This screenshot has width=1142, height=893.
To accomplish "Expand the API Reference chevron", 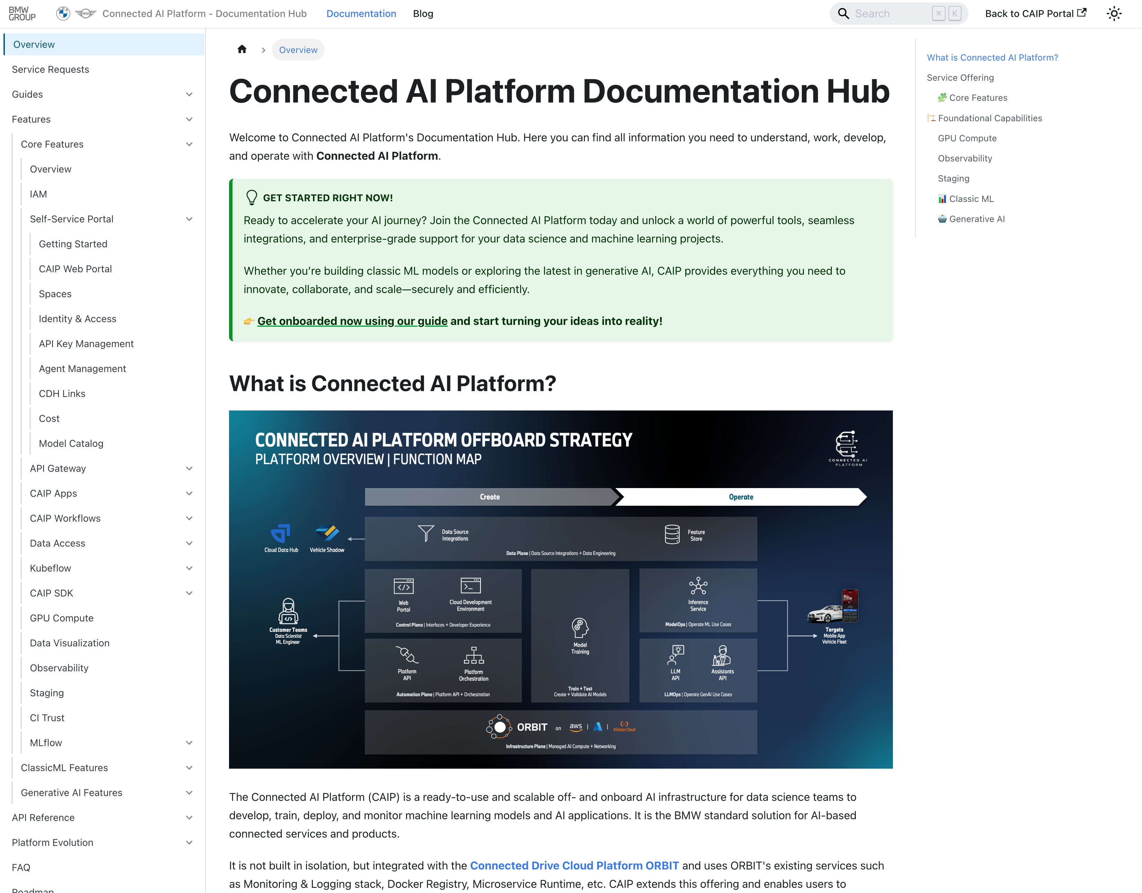I will 189,818.
